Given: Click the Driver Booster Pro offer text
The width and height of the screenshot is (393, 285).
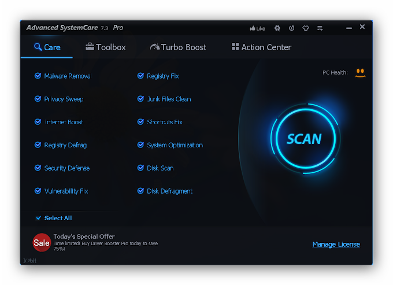Looking at the screenshot, I should (106, 246).
